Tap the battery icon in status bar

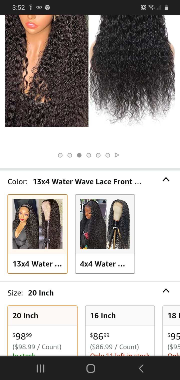166,7
